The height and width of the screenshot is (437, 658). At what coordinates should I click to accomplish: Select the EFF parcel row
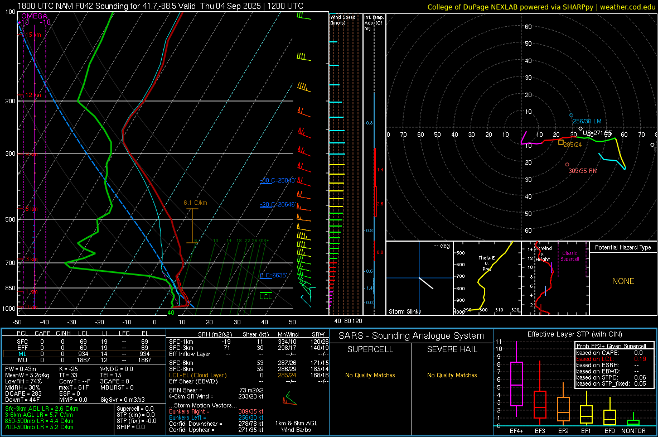tap(83, 348)
